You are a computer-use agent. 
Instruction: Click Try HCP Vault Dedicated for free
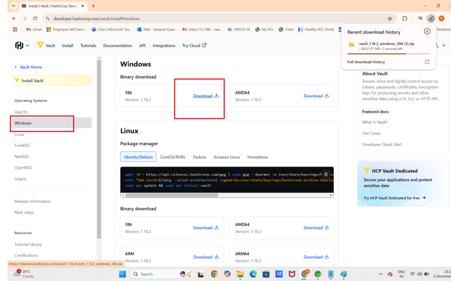[x=395, y=198]
